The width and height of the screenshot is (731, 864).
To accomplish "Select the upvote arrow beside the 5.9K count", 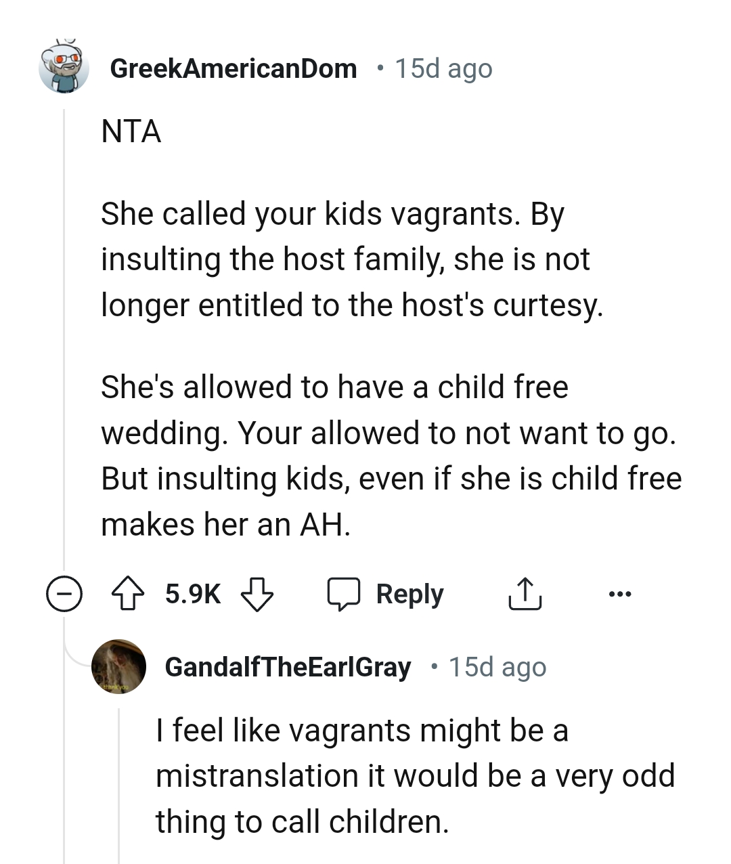I will 129,595.
